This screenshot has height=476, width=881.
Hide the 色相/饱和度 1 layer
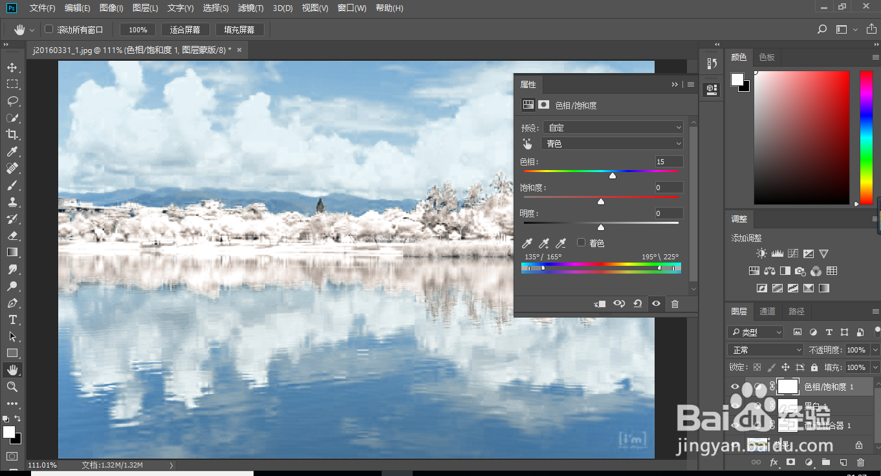(734, 387)
